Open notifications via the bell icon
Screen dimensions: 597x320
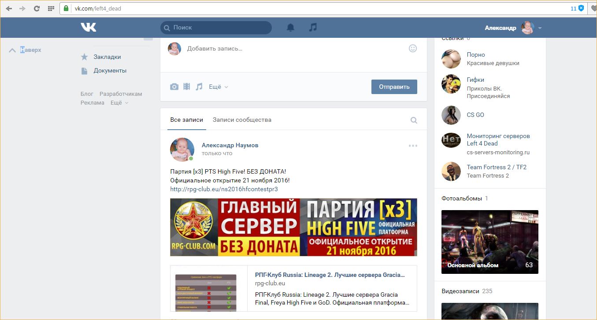(x=290, y=27)
